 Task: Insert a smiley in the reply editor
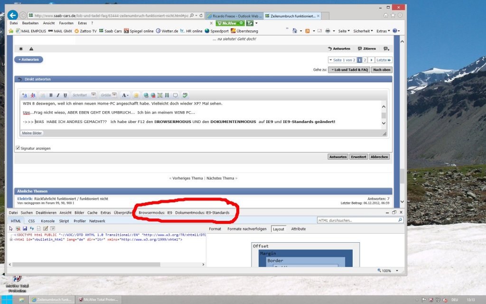pos(136,95)
